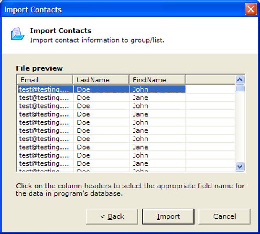Click the Import Contacts folder icon
The width and height of the screenshot is (260, 234).
(x=18, y=34)
